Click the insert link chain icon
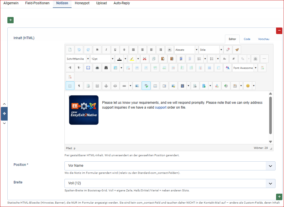Viewport: 284px width, 207px height. (x=124, y=86)
